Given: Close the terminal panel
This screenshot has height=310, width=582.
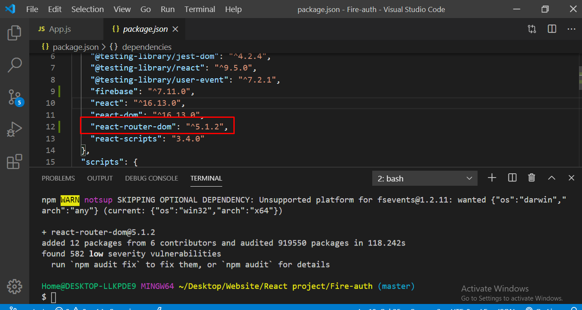Looking at the screenshot, I should (x=571, y=178).
